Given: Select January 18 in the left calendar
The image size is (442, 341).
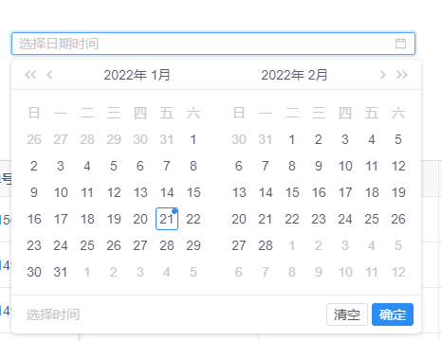Looking at the screenshot, I should point(87,219).
